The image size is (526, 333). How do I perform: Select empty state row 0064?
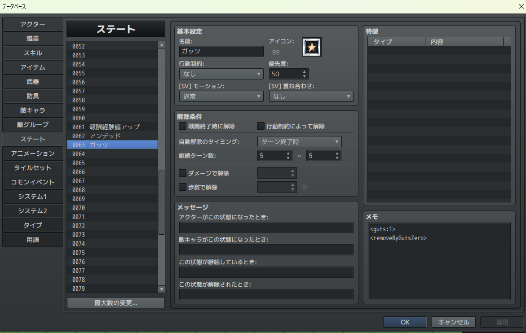coord(112,154)
